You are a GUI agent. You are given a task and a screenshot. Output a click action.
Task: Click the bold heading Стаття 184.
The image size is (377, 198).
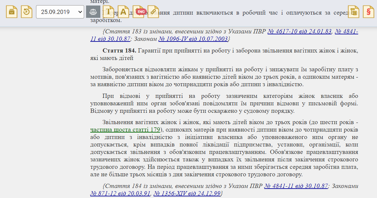coord(119,51)
